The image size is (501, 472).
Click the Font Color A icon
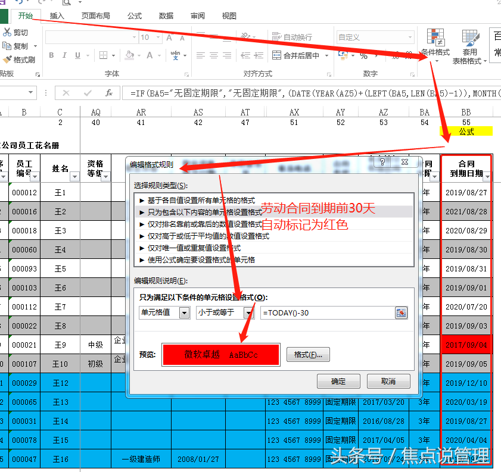click(x=150, y=55)
